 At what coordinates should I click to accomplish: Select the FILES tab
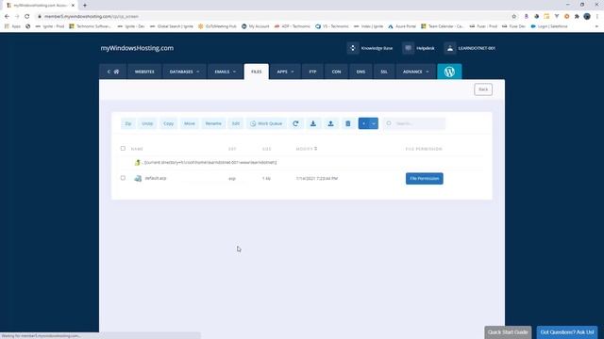point(256,72)
